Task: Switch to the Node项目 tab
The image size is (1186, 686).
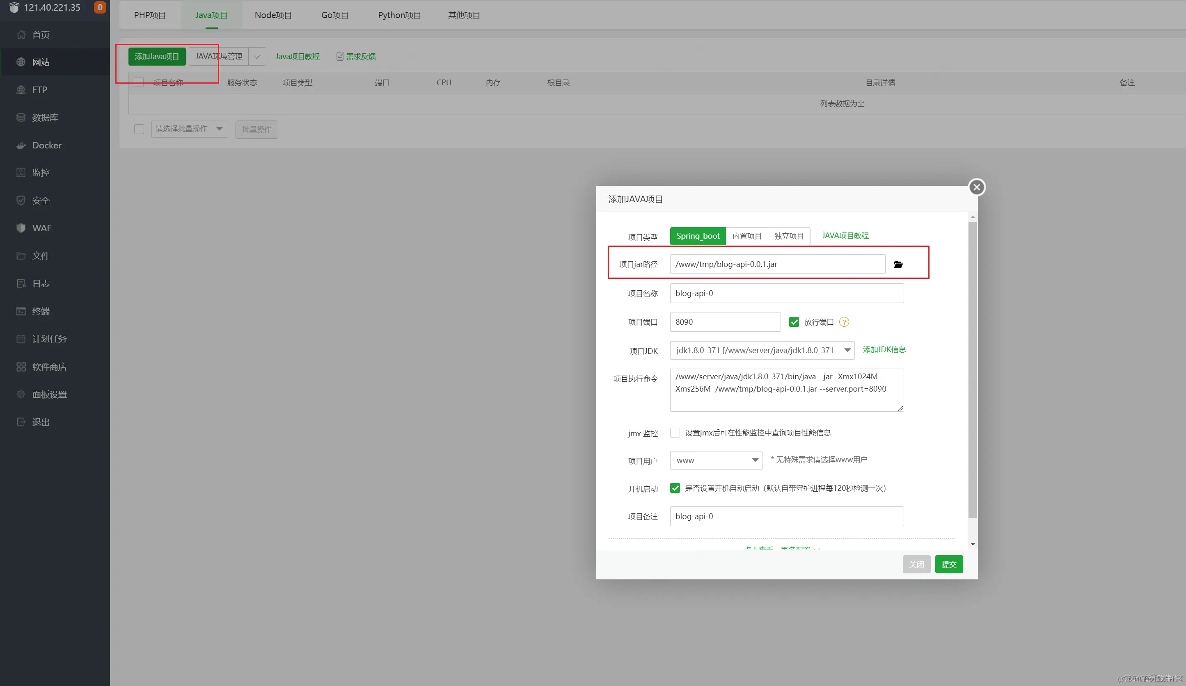Action: coord(273,15)
